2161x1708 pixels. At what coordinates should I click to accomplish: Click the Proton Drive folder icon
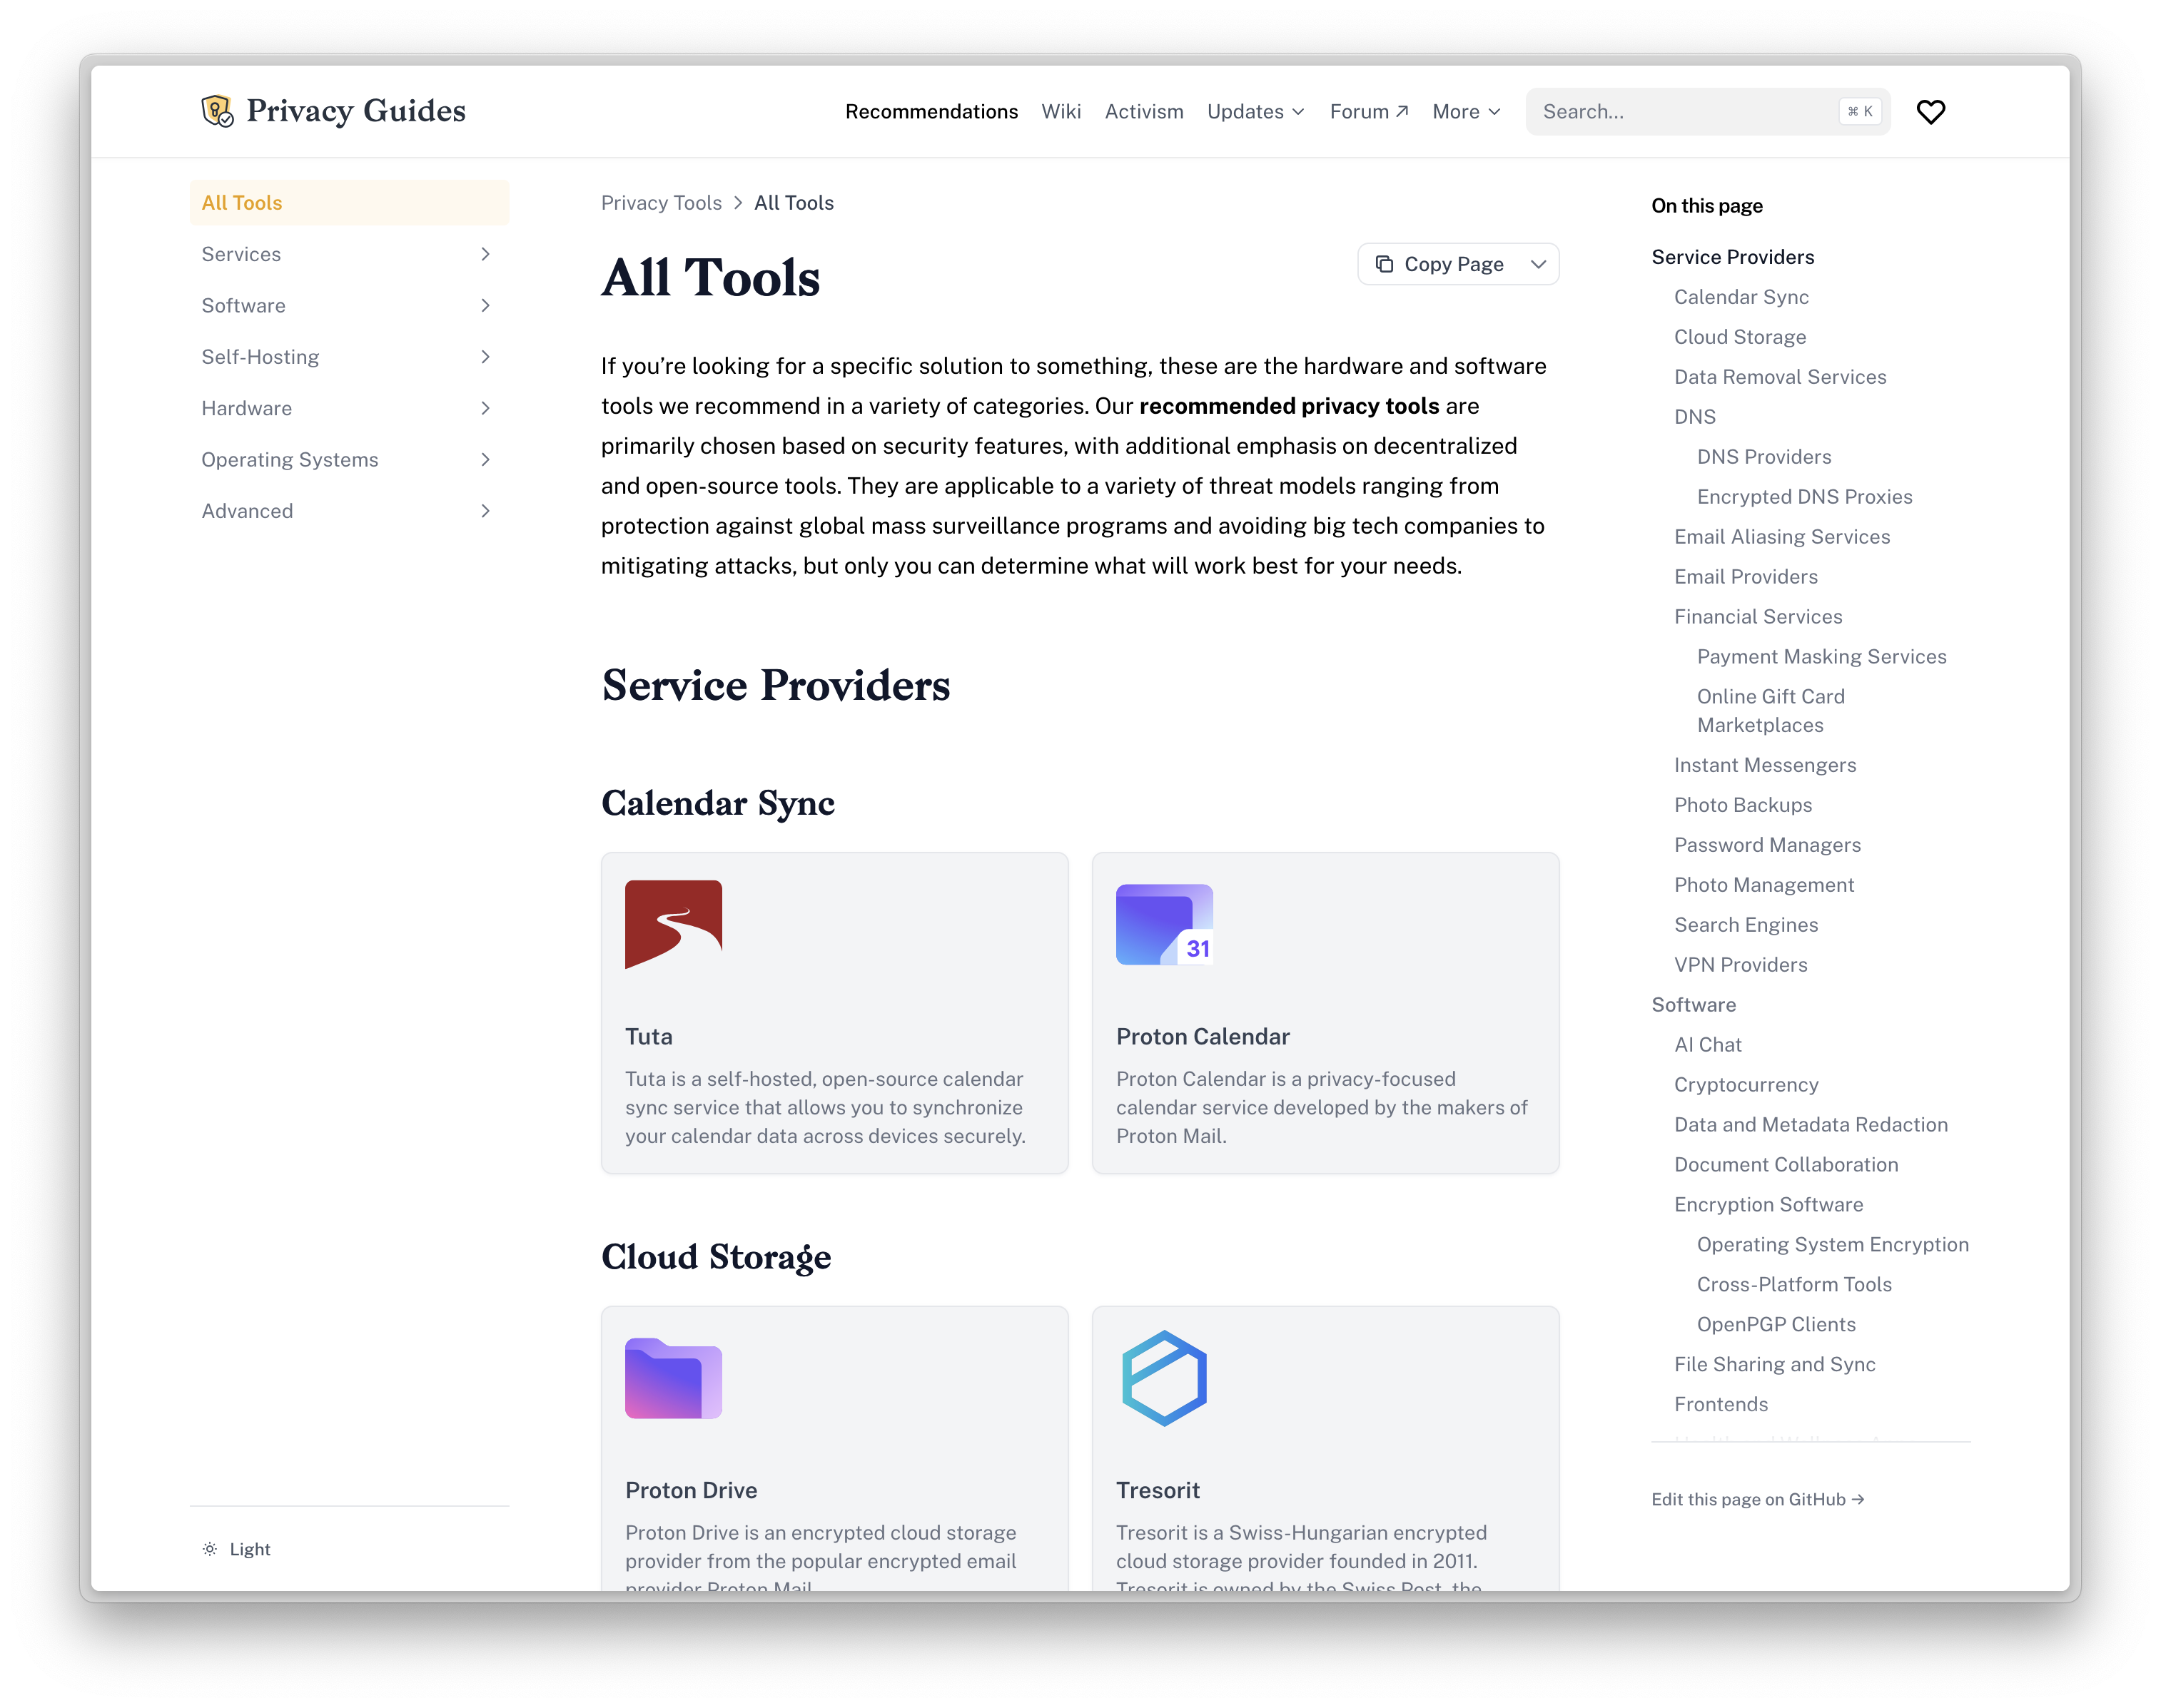pyautogui.click(x=673, y=1378)
